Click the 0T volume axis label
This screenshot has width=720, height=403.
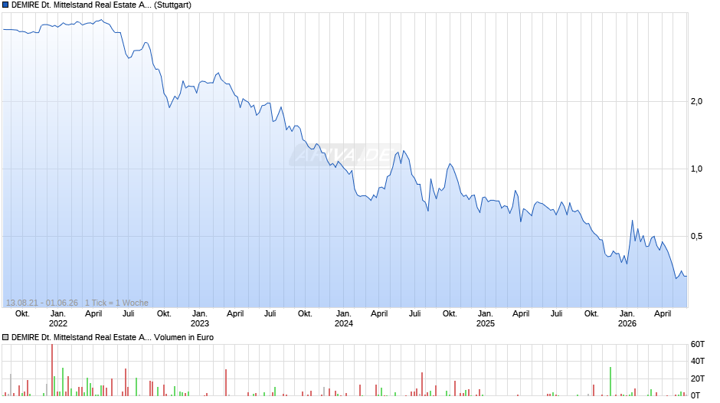coord(695,395)
